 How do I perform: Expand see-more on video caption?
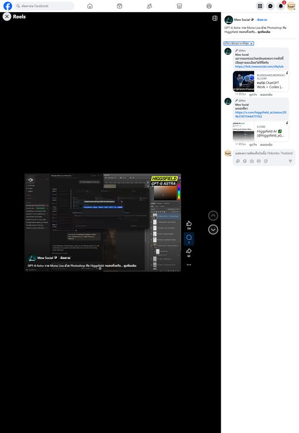[x=130, y=266]
